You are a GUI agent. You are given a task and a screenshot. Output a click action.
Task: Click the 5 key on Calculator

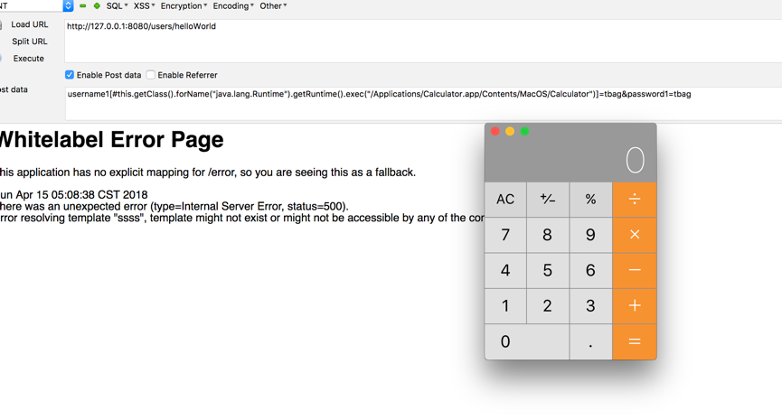pos(548,270)
